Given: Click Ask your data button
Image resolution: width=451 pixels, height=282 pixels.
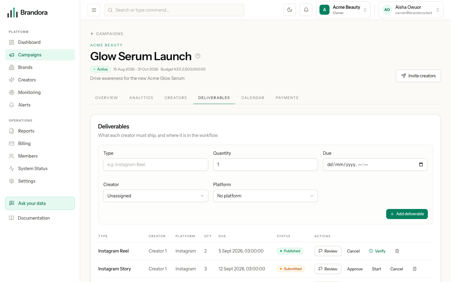Looking at the screenshot, I should (x=40, y=203).
